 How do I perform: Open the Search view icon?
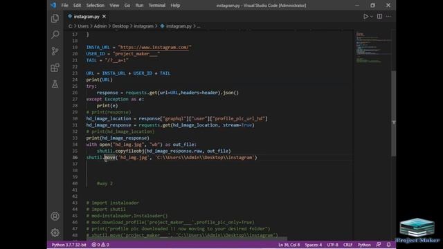click(55, 35)
